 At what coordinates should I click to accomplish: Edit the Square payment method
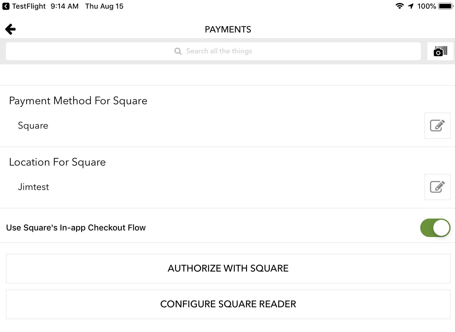click(x=437, y=126)
